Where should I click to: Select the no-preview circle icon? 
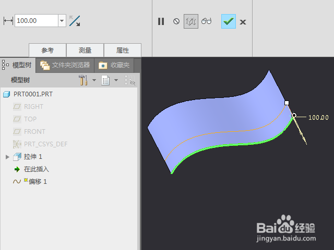(176, 21)
